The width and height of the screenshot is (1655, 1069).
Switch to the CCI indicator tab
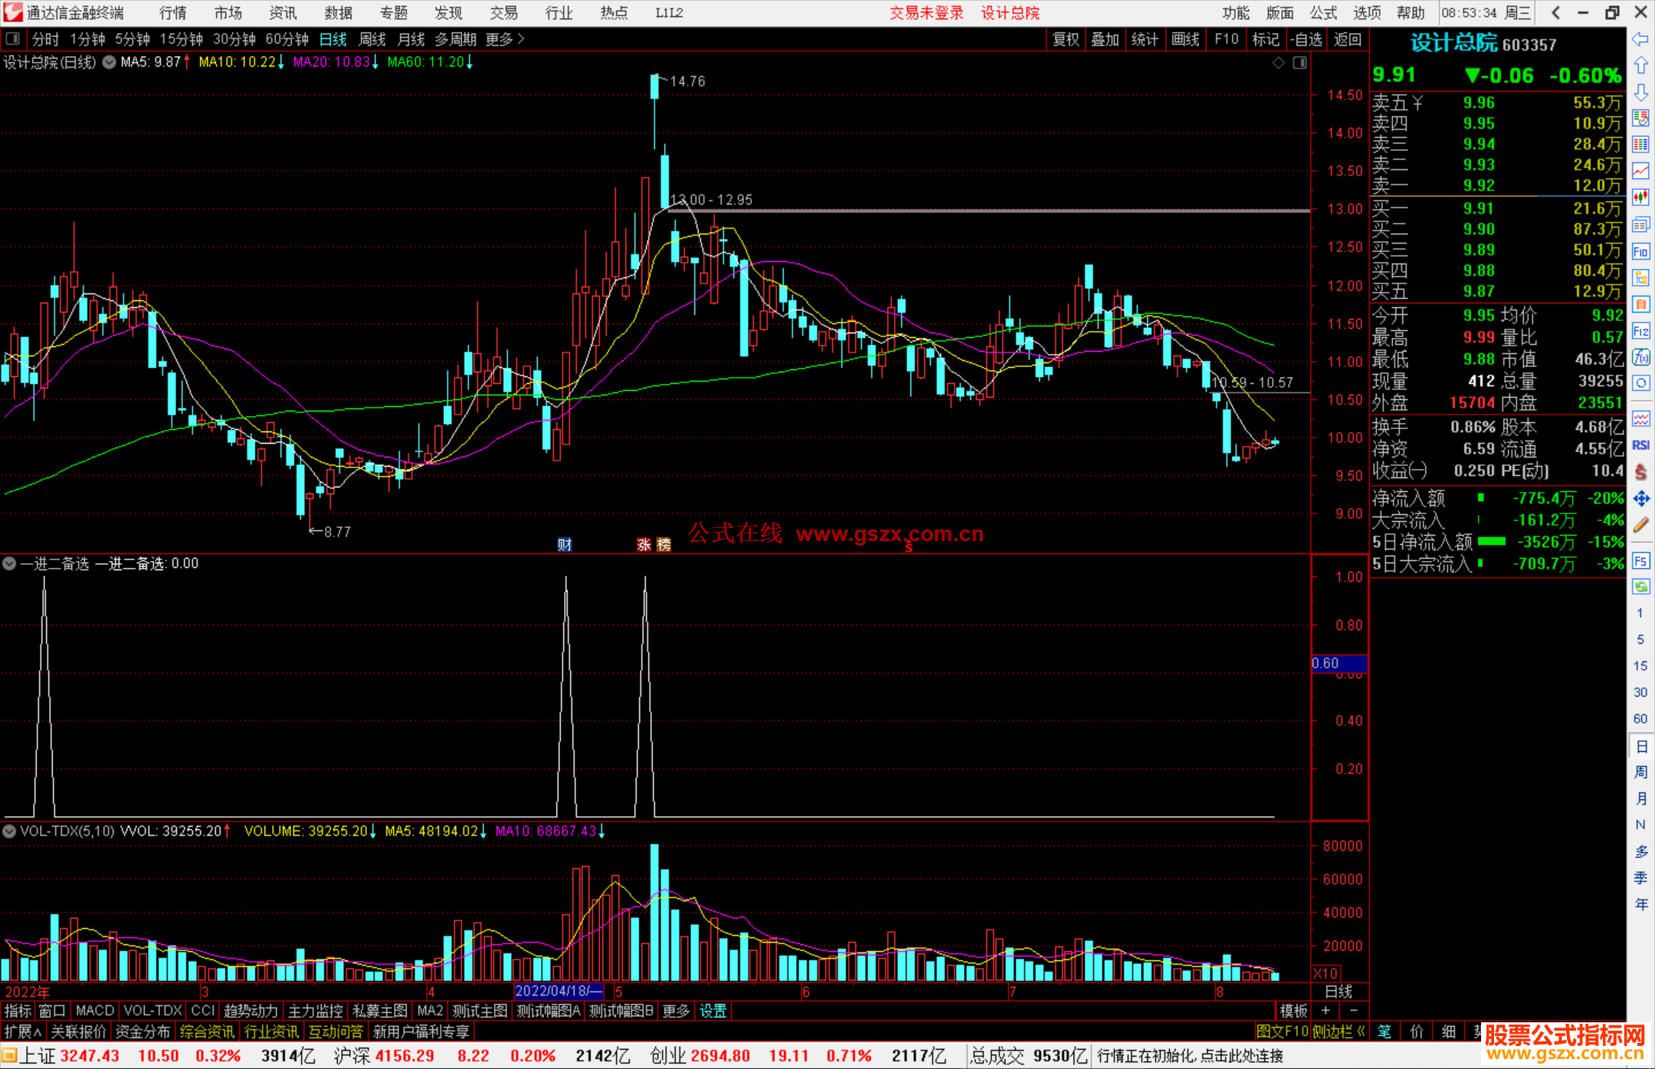click(x=203, y=1011)
